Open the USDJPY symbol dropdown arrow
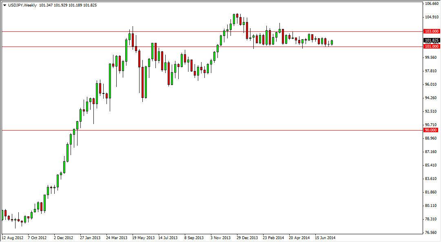 (4, 6)
